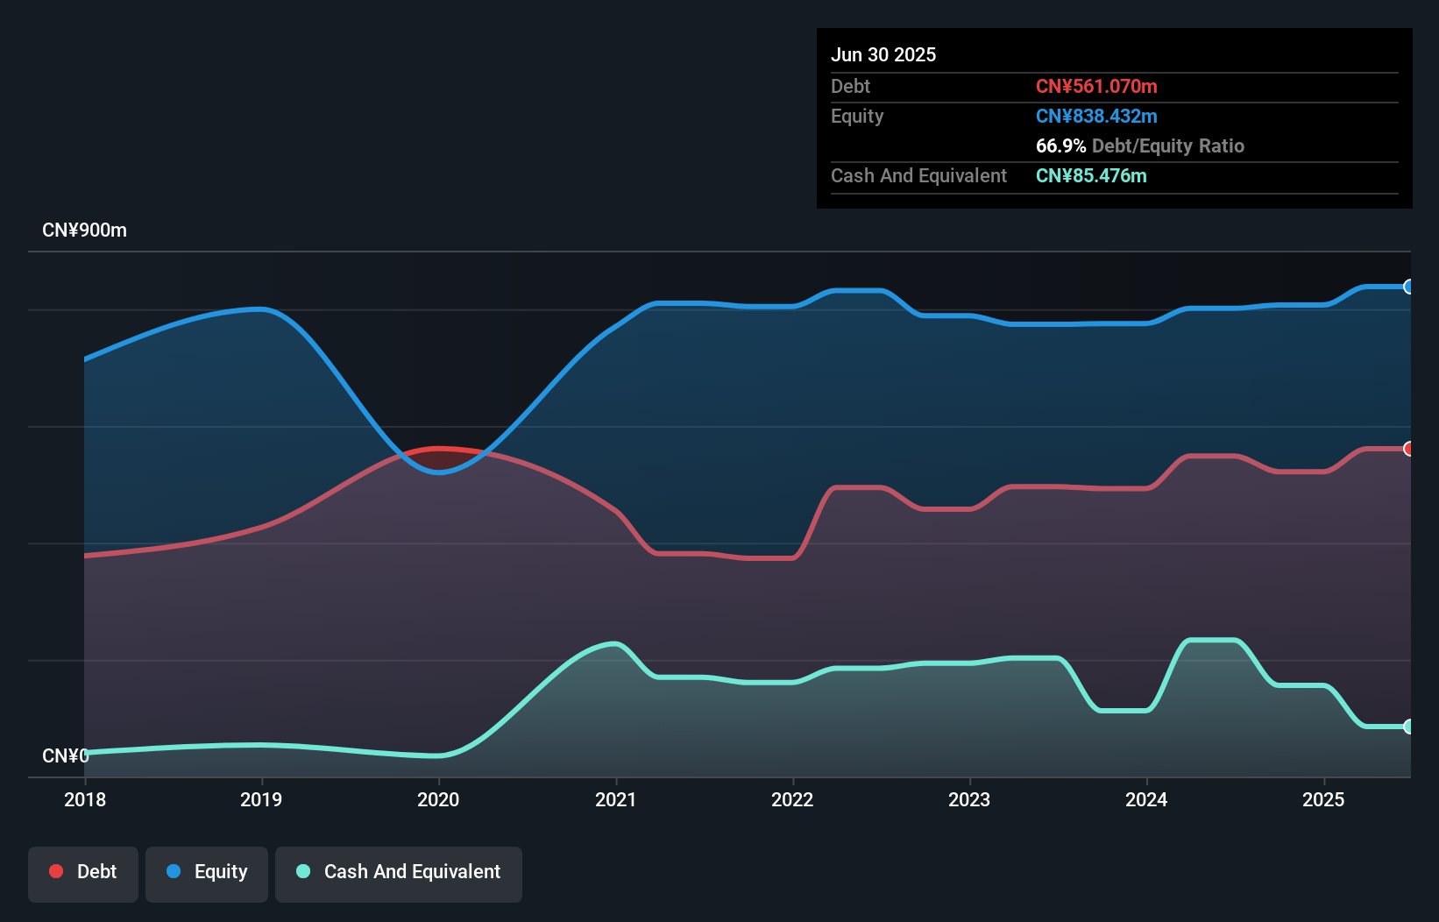Image resolution: width=1439 pixels, height=922 pixels.
Task: Select the Debt endpoint marker on chart right edge
Action: pos(1408,450)
